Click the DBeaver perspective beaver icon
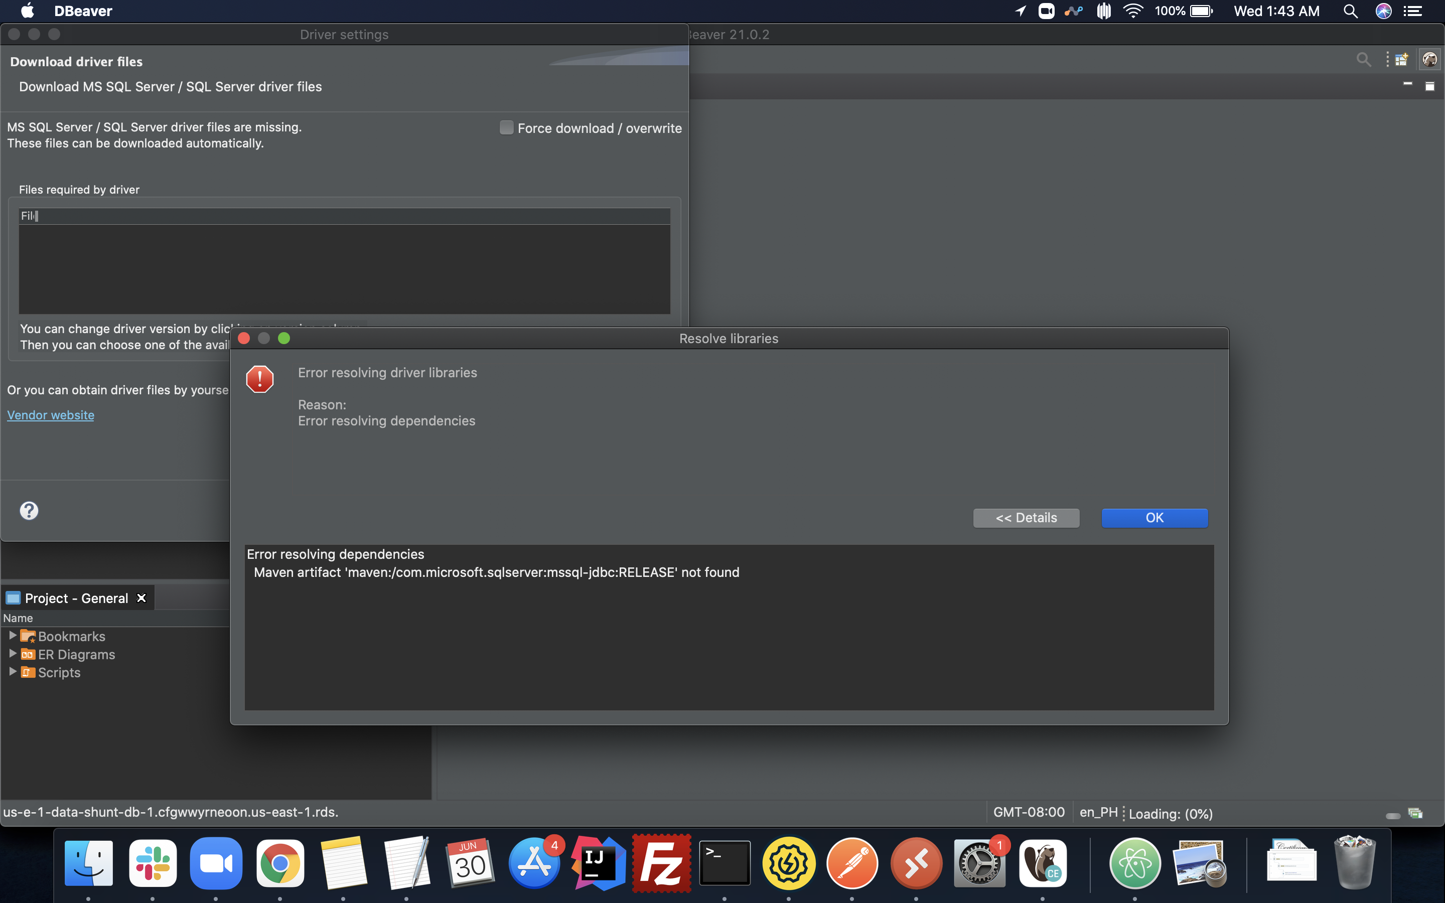1445x903 pixels. [1429, 59]
